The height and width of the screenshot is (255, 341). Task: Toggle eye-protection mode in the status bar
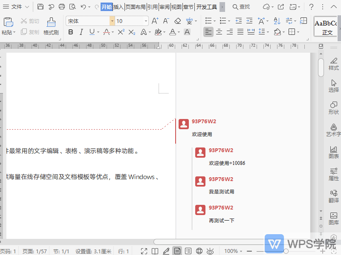pyautogui.click(x=210, y=251)
